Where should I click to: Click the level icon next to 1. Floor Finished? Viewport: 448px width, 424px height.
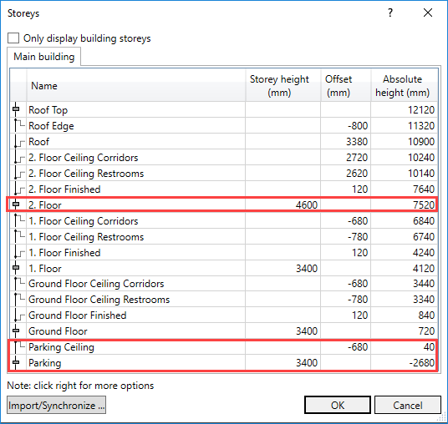click(19, 253)
